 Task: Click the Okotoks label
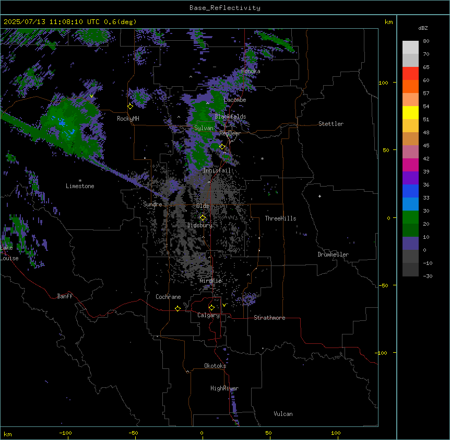215,366
